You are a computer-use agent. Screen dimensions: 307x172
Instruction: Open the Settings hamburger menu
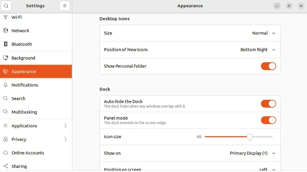pos(64,6)
